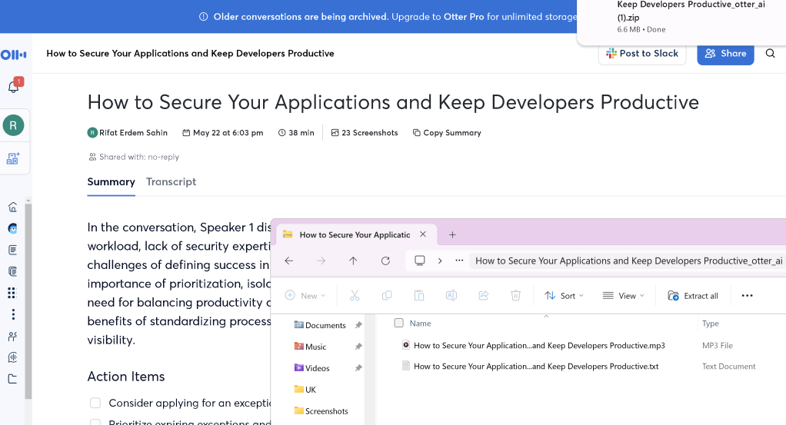Viewport: 786px width, 425px height.
Task: Add a new Explorer tab with plus
Action: (x=452, y=234)
